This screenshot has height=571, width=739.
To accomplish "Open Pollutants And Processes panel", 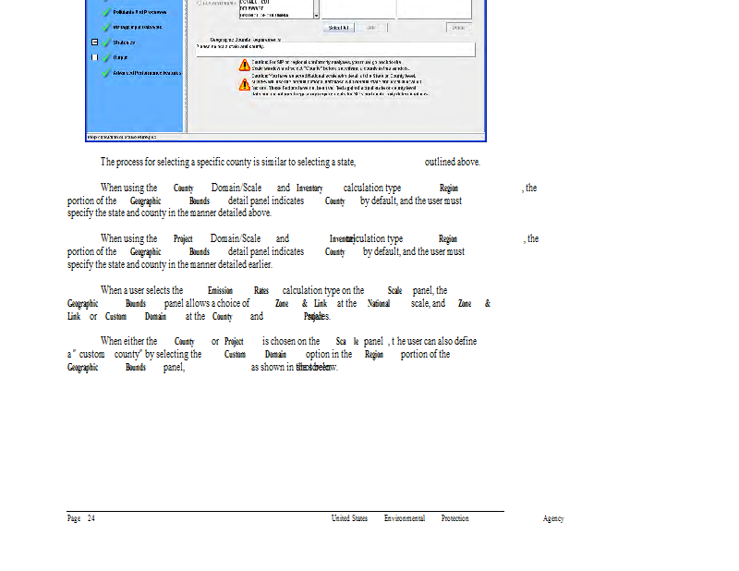I will (x=139, y=12).
